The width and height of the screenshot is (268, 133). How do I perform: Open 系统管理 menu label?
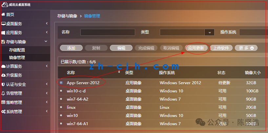(x=14, y=112)
